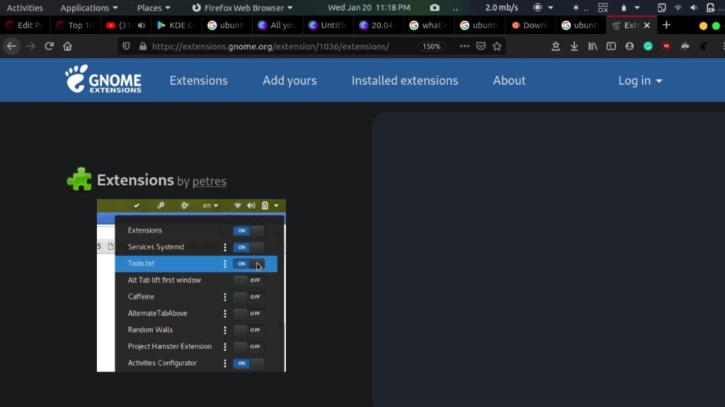Click the GNOME Extensions logo
This screenshot has height=407, width=725.
(x=103, y=79)
